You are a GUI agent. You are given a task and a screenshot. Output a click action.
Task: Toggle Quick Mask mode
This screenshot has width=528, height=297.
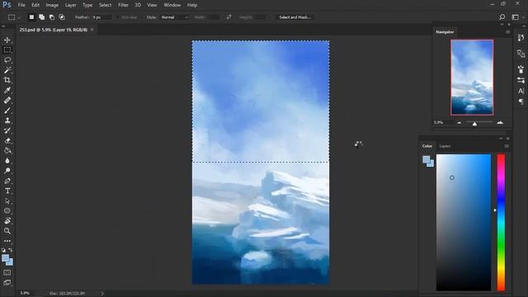(7, 272)
